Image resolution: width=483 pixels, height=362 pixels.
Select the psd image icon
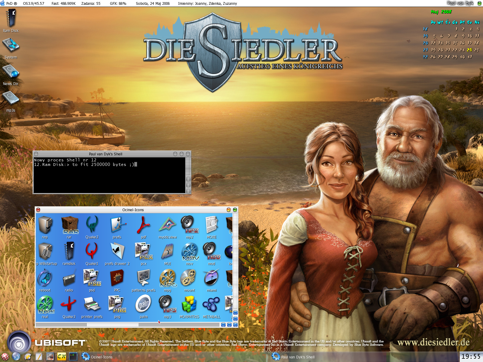92,280
